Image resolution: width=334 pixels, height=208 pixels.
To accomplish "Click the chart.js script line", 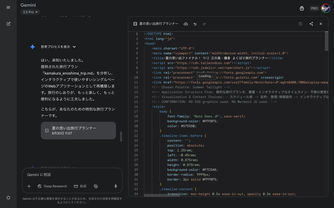I will coord(211,68).
